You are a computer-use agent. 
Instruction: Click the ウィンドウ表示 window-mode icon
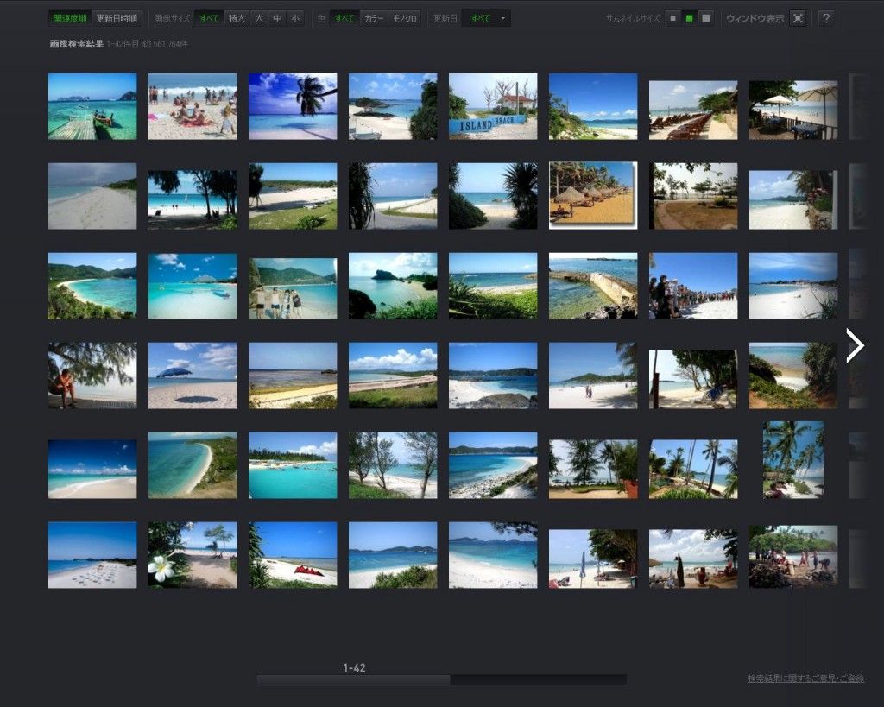click(x=798, y=19)
